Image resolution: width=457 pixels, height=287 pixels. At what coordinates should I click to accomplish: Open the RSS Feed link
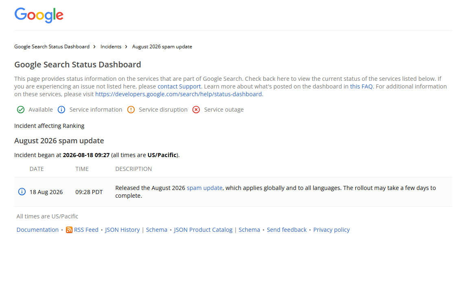pos(86,230)
